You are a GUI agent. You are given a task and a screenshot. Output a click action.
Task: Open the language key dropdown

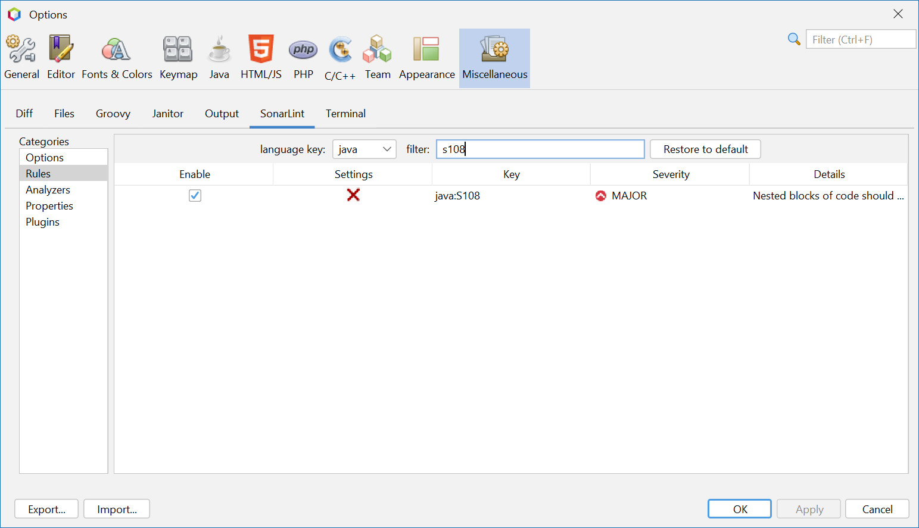point(364,149)
